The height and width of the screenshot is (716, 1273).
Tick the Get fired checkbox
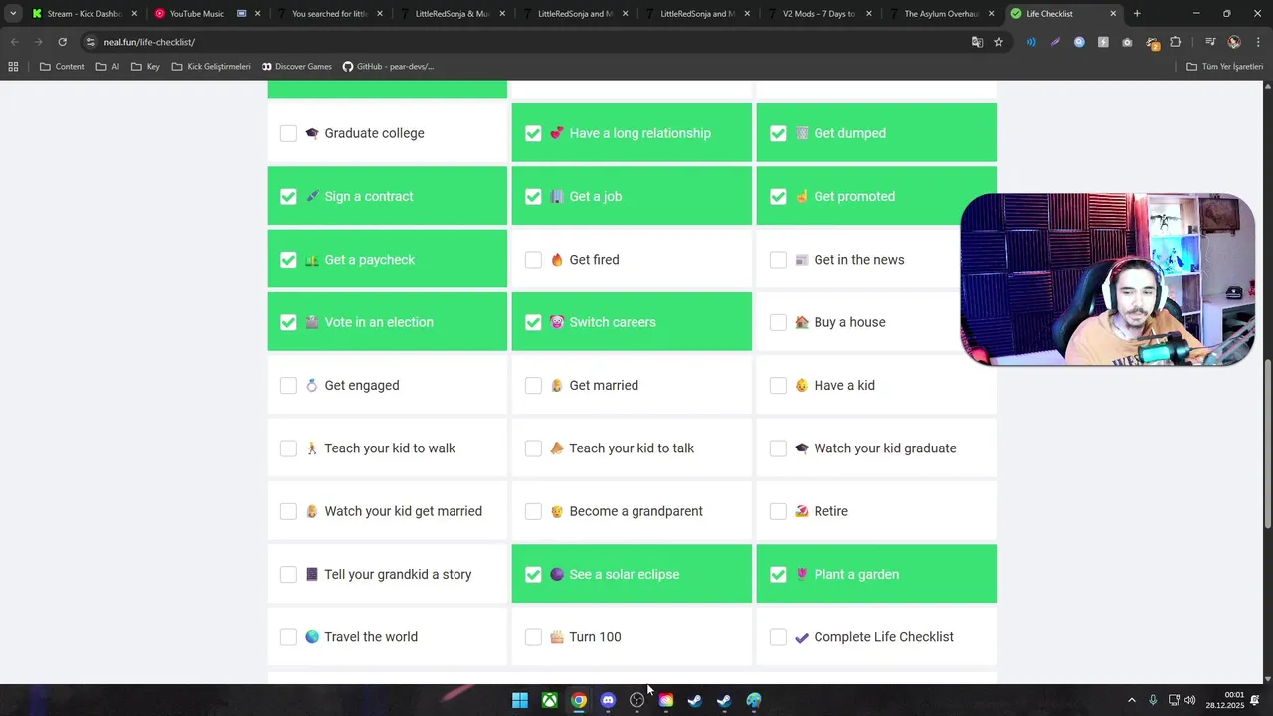(x=533, y=260)
